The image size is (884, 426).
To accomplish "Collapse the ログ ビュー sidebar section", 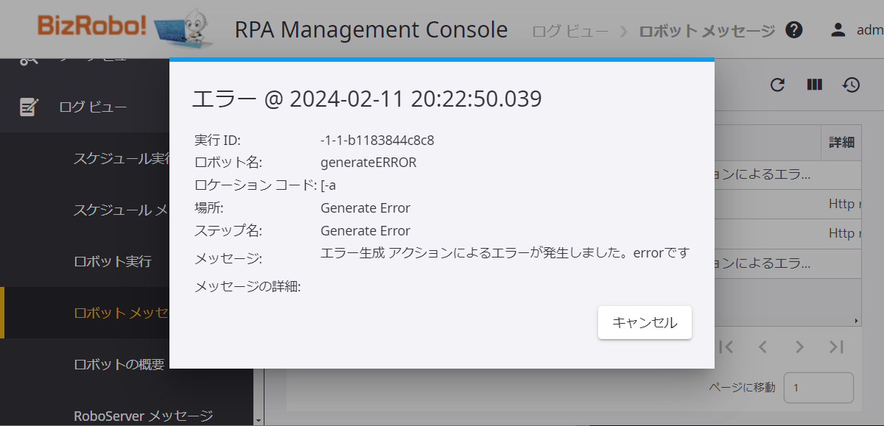I will (127, 107).
